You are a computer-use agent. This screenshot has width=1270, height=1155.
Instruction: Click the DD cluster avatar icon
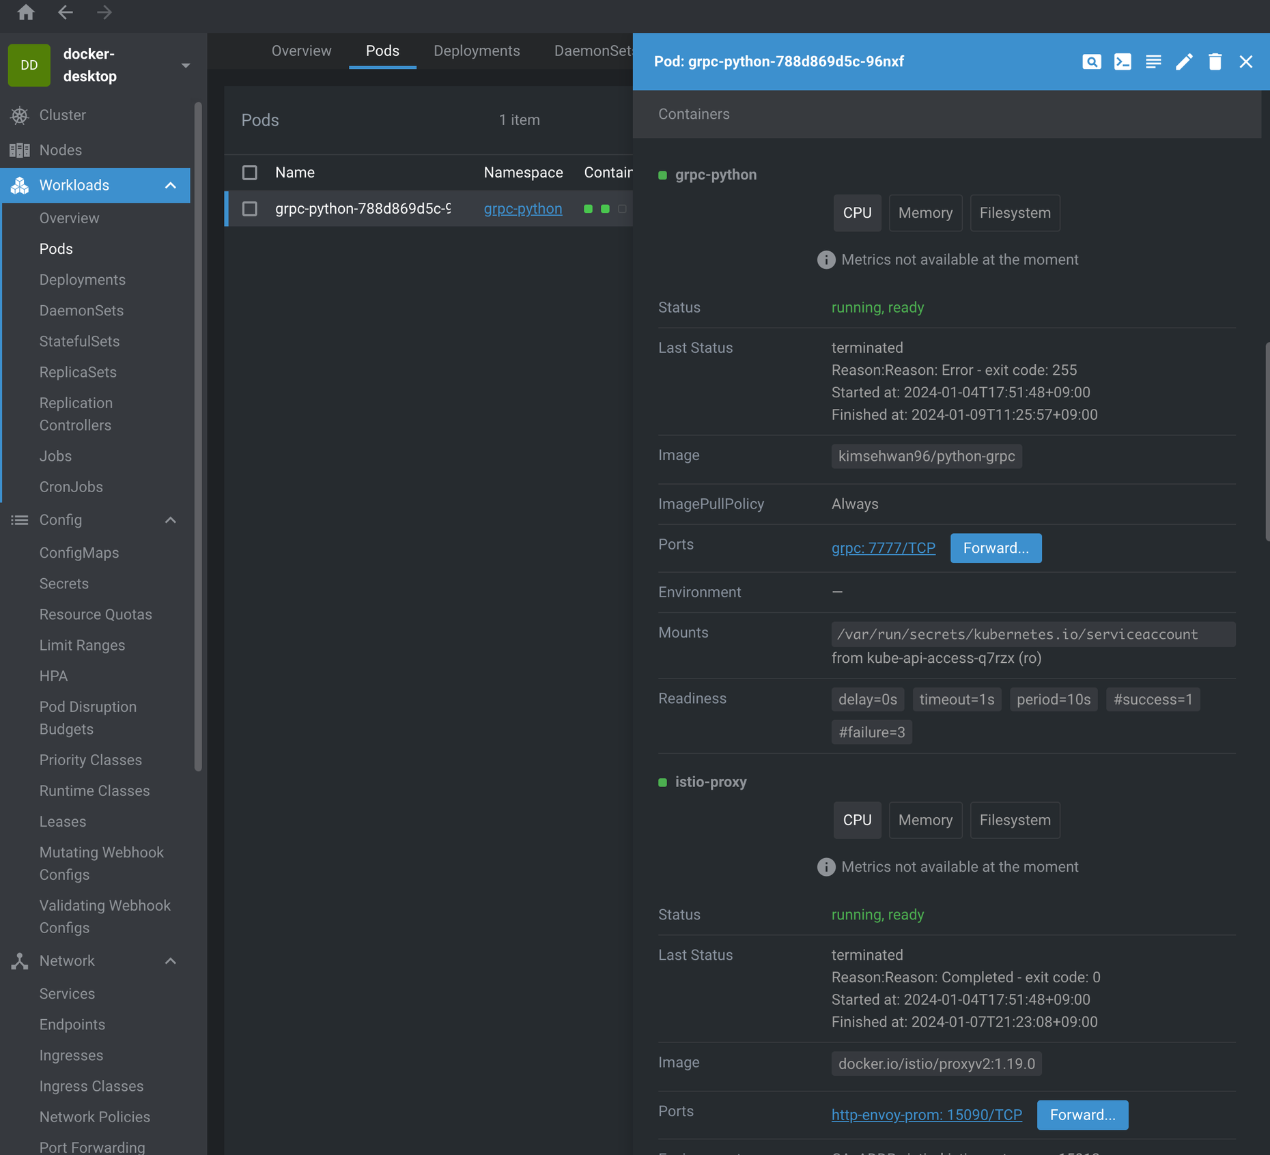(x=29, y=65)
